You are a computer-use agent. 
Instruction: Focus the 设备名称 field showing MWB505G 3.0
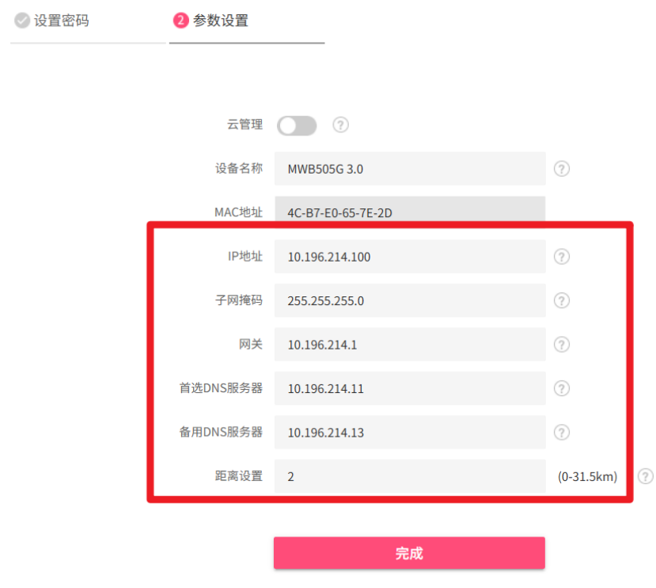410,169
